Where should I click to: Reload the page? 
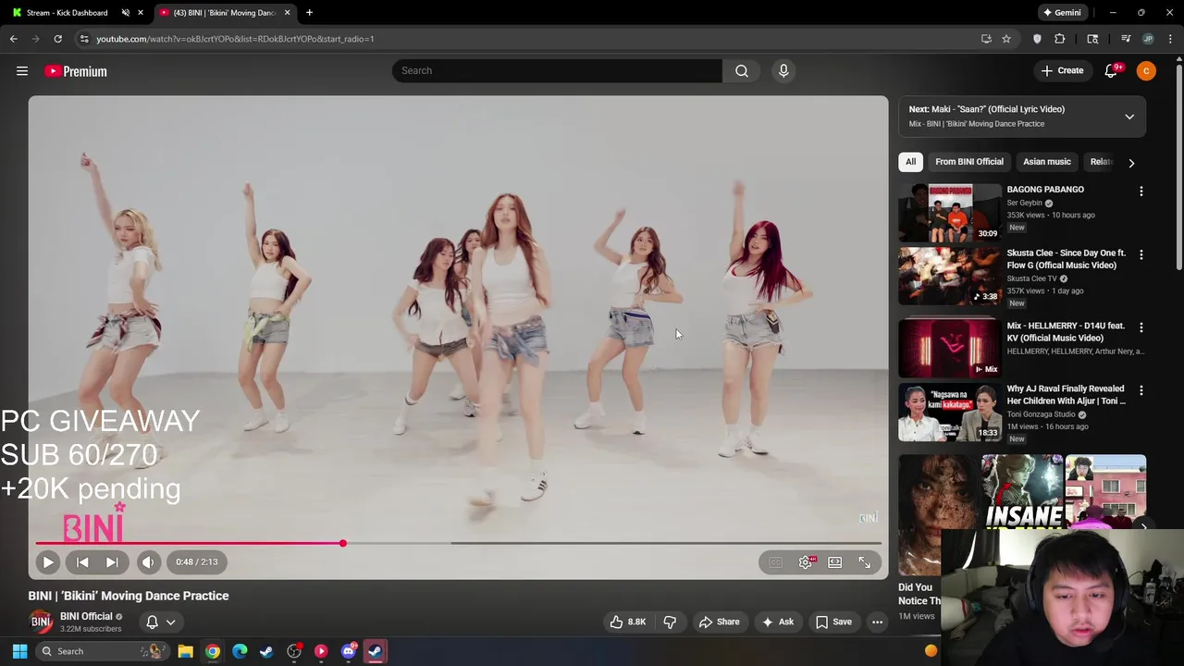[57, 39]
